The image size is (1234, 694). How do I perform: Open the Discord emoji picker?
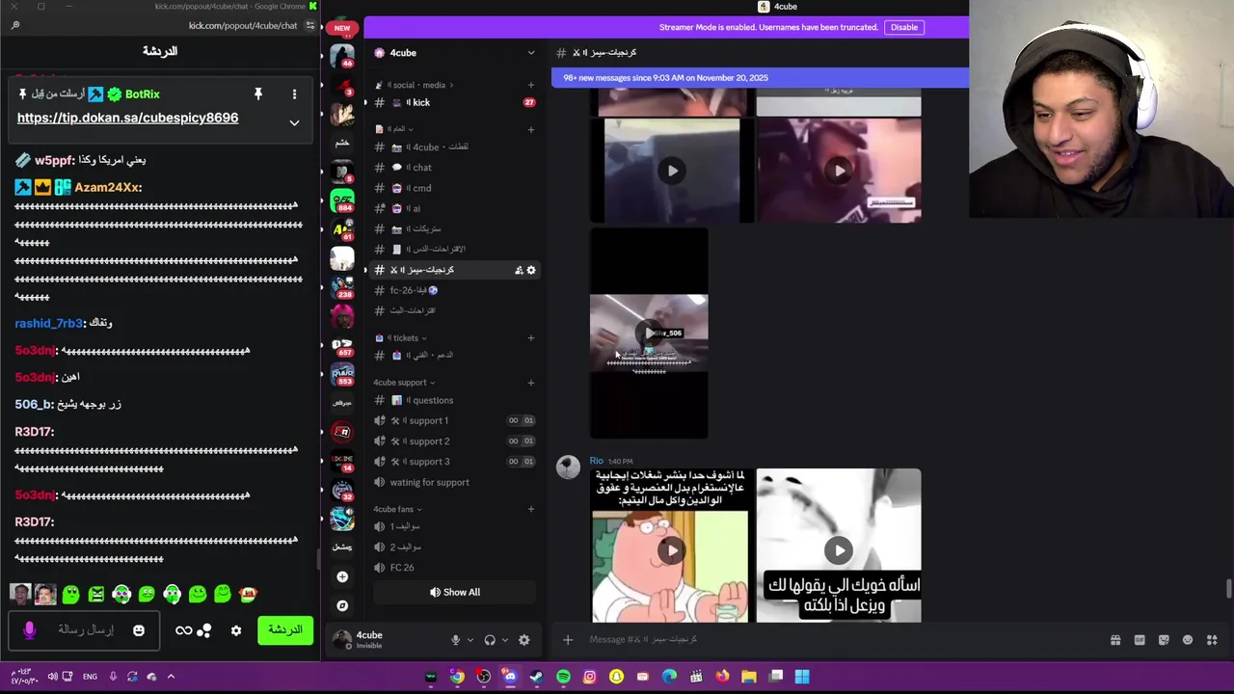click(1188, 639)
